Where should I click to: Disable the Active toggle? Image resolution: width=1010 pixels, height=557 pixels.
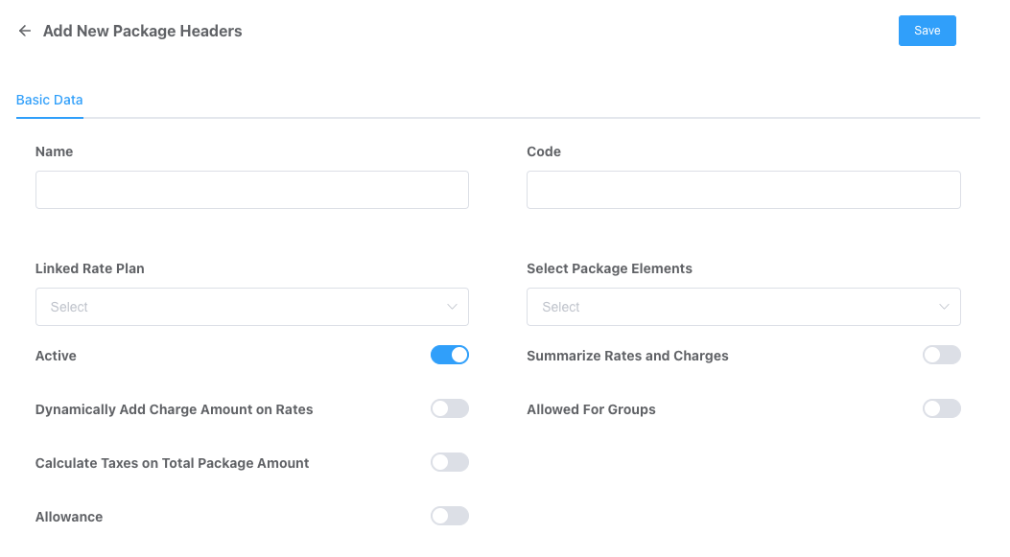tap(449, 356)
